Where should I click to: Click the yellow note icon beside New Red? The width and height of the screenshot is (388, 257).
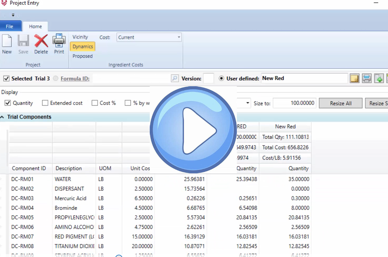point(355,78)
